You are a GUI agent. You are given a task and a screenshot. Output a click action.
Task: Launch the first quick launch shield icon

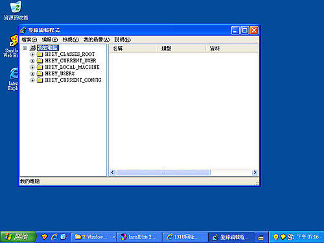click(x=45, y=237)
